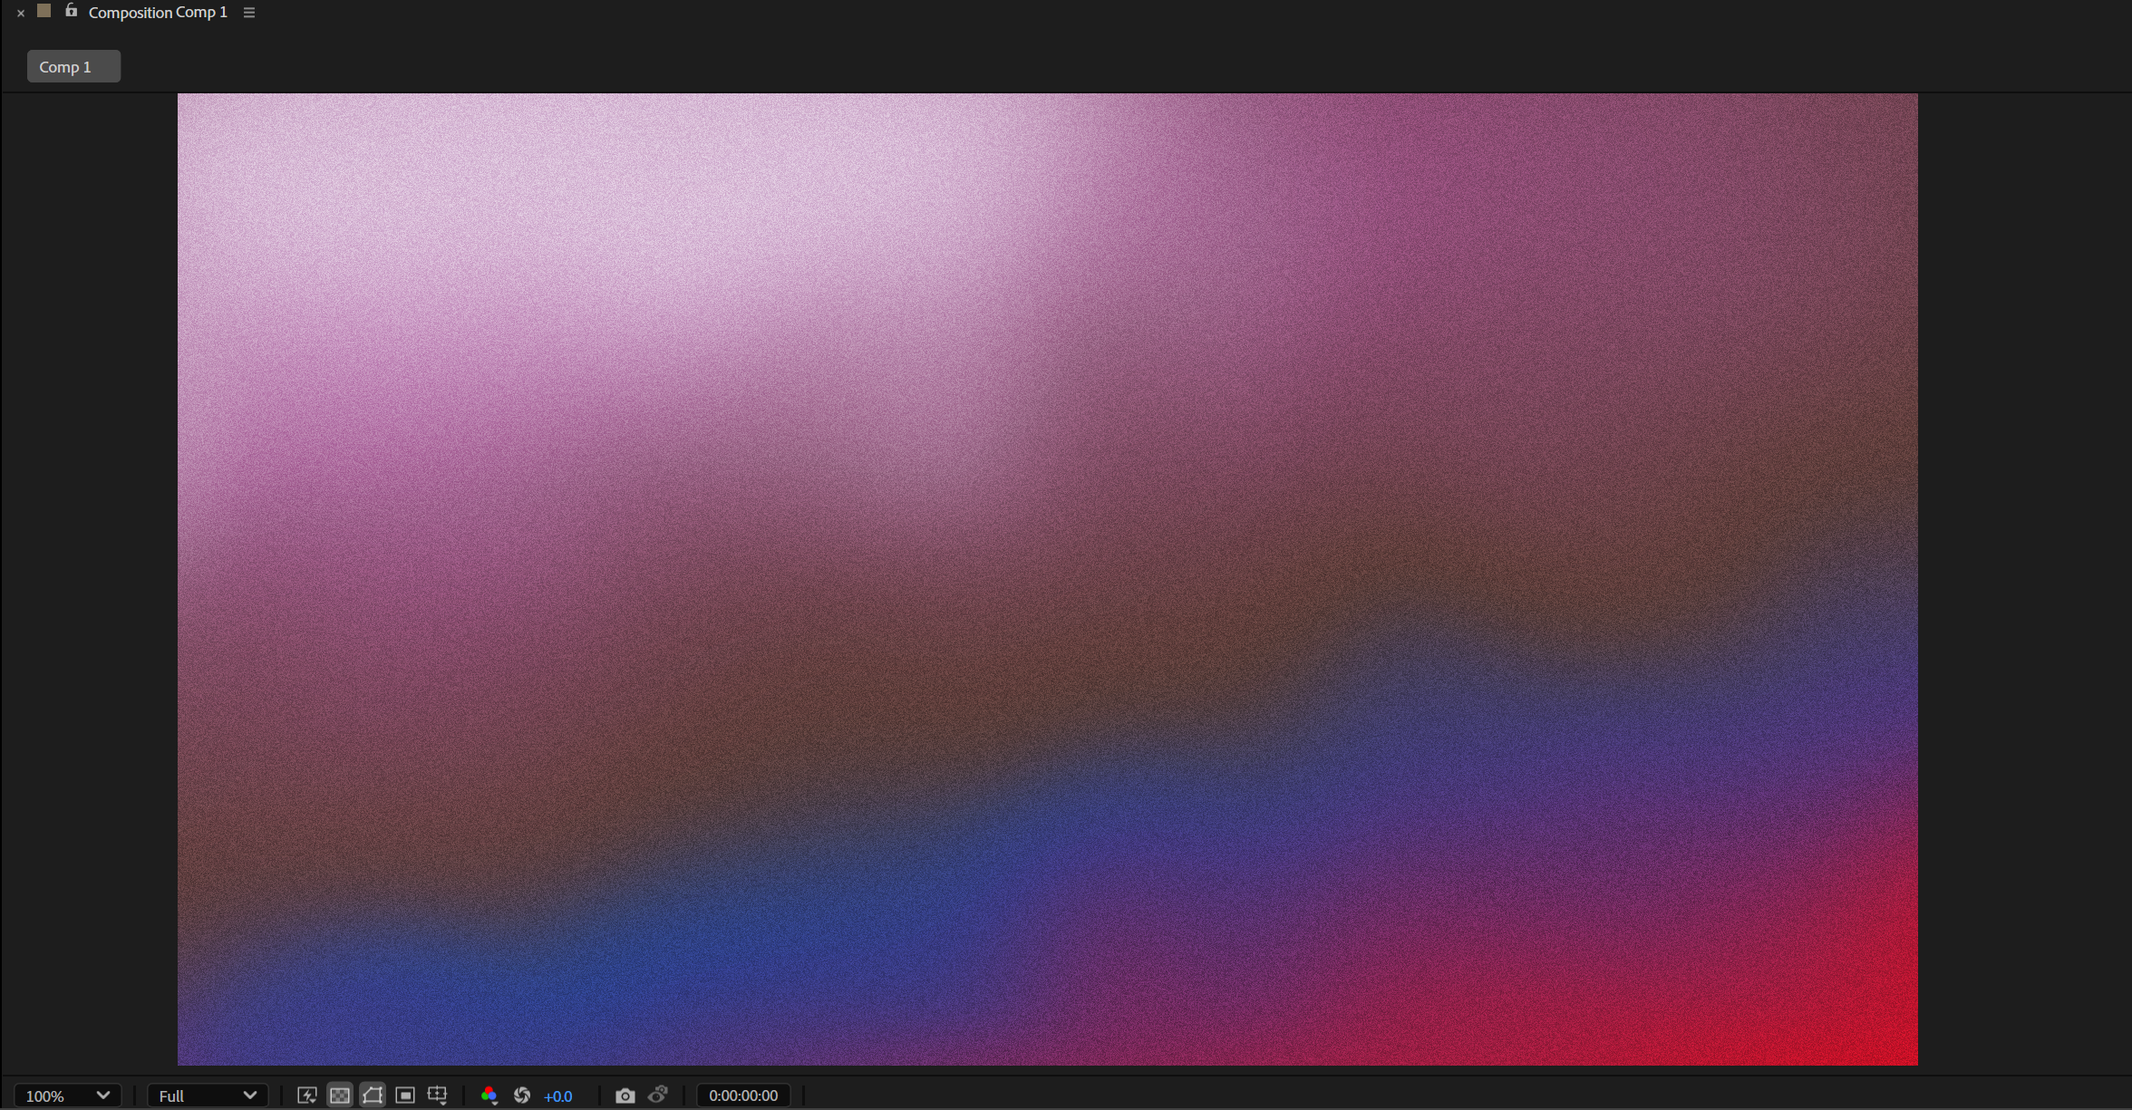The image size is (2132, 1110).
Task: Open grid and guide options
Action: coord(438,1096)
